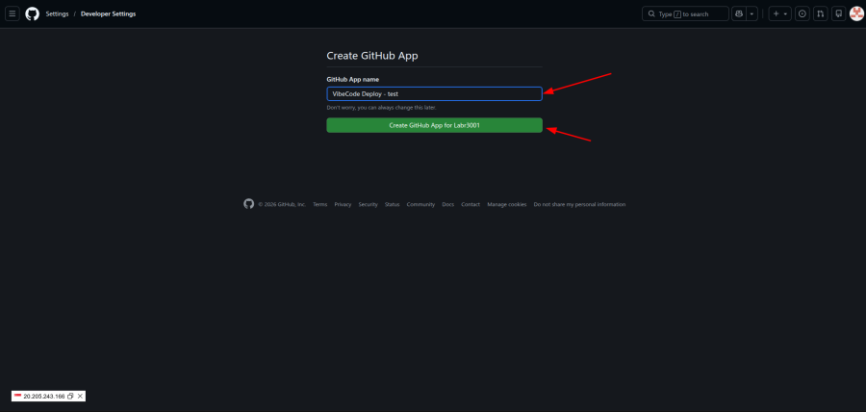Open the Docs footer link
Image resolution: width=866 pixels, height=412 pixels.
coord(447,204)
